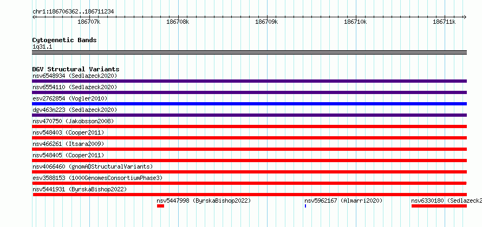The height and width of the screenshot is (227, 482).
Task: Click the DGV Structural Variants track title
Action: [x=76, y=69]
